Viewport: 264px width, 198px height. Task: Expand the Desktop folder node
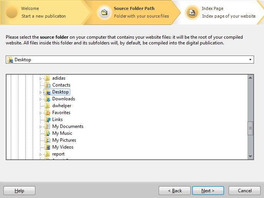[x=40, y=92]
